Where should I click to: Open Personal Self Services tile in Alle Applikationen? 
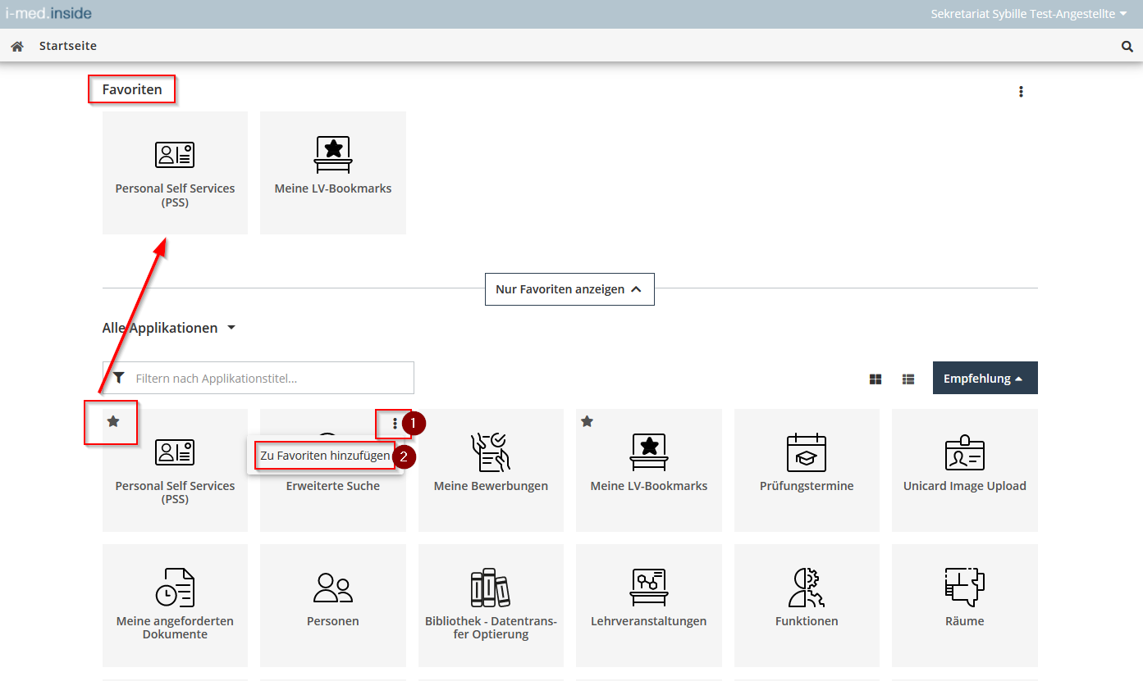(x=175, y=470)
